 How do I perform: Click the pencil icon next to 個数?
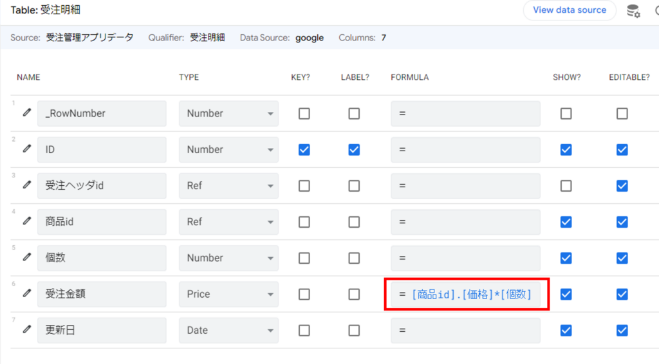[26, 257]
